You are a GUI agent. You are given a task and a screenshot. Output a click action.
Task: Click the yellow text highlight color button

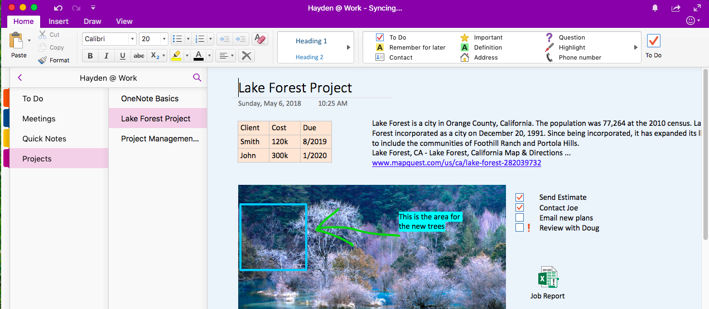[176, 56]
